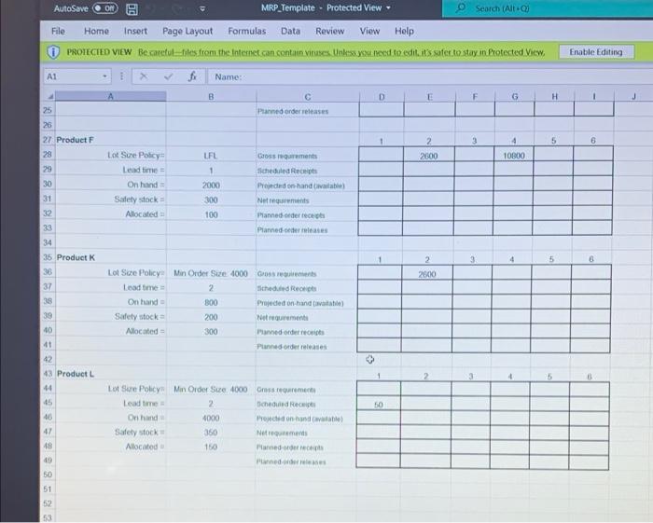The height and width of the screenshot is (523, 653).
Task: Click the 'LFL' lot size cell
Action: click(210, 156)
